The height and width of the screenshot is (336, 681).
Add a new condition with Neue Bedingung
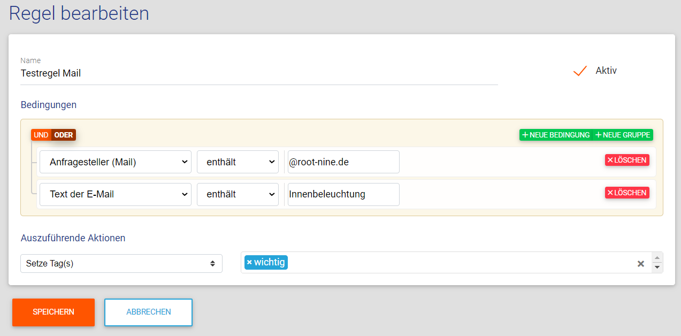(x=556, y=135)
